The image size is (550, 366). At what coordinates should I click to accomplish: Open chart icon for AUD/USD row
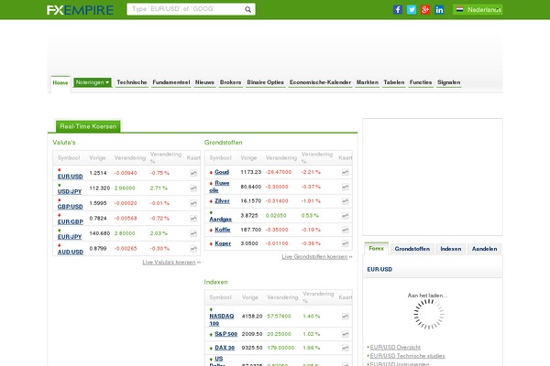193,248
